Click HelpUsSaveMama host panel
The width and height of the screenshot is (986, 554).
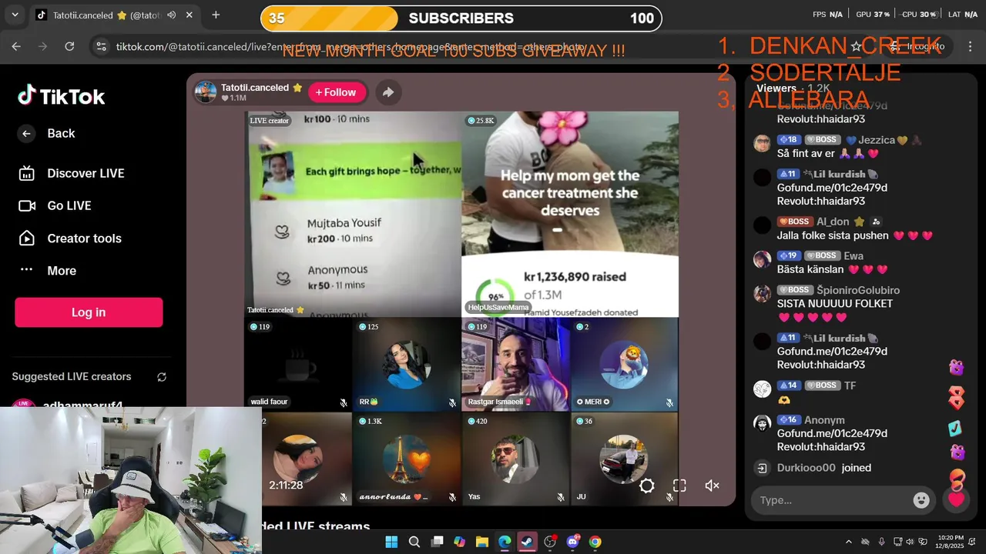click(570, 214)
